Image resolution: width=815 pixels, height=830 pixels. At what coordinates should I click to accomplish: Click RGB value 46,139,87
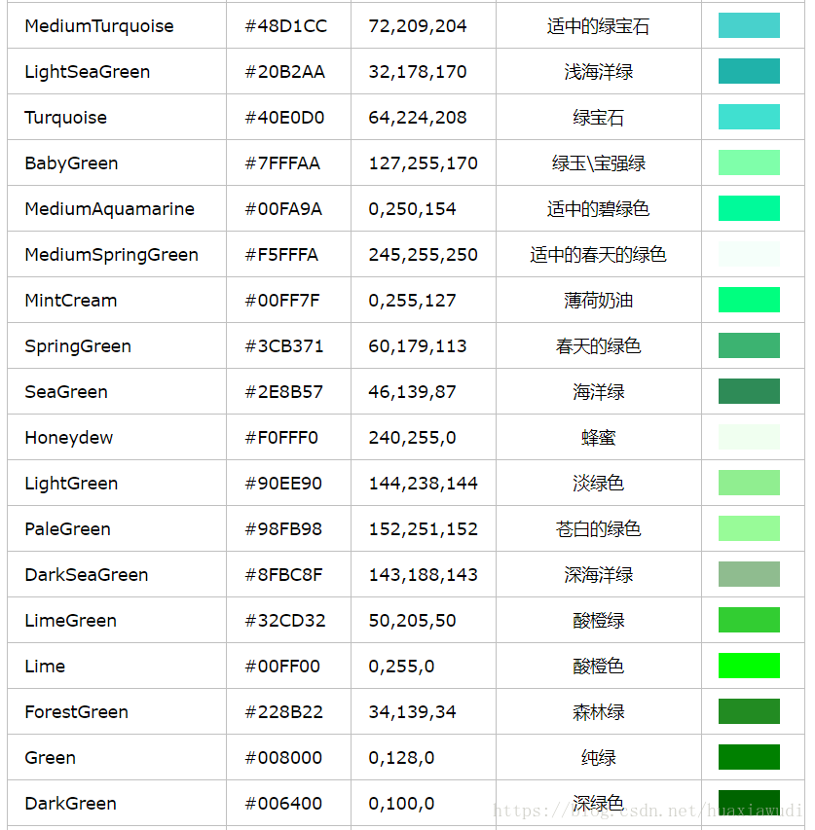pos(412,392)
